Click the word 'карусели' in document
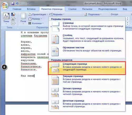The image size is (132, 115). (27, 60)
